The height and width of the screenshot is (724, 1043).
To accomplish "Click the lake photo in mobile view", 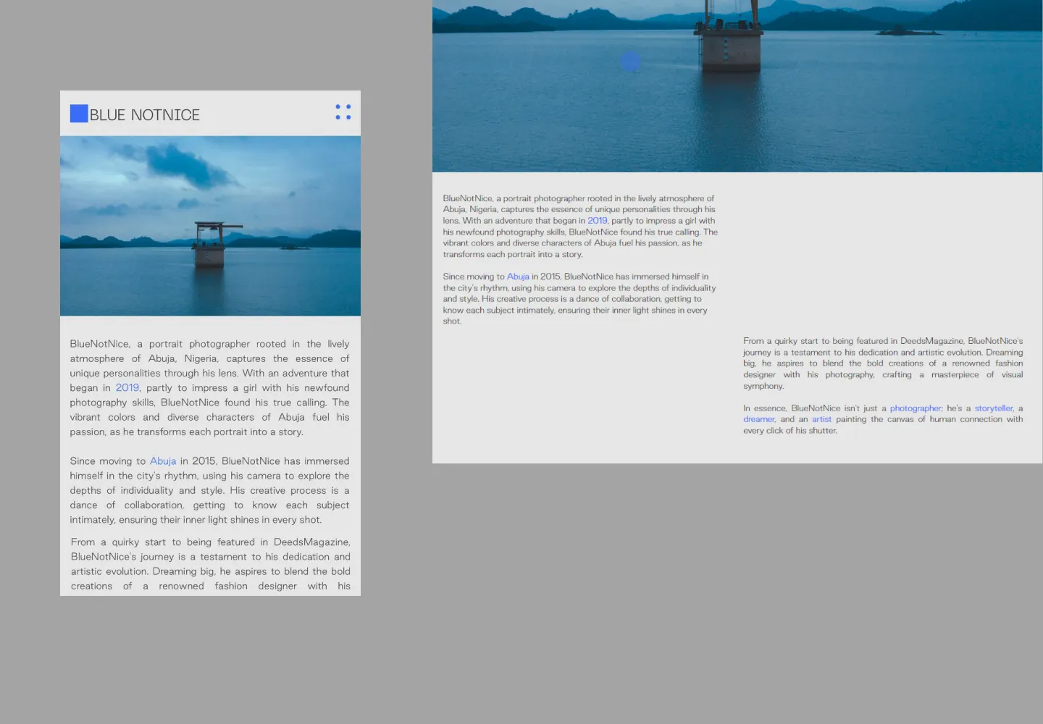I will [210, 226].
